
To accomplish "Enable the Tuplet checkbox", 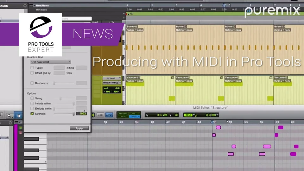I will pyautogui.click(x=32, y=68).
